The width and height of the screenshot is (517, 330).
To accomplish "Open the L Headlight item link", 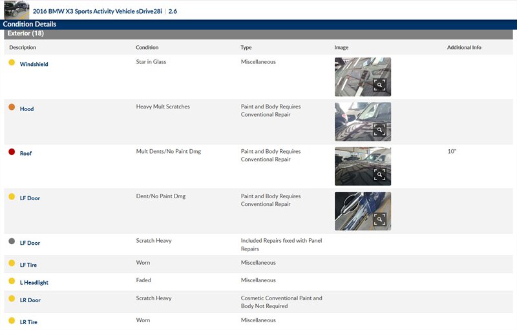I will pyautogui.click(x=34, y=283).
